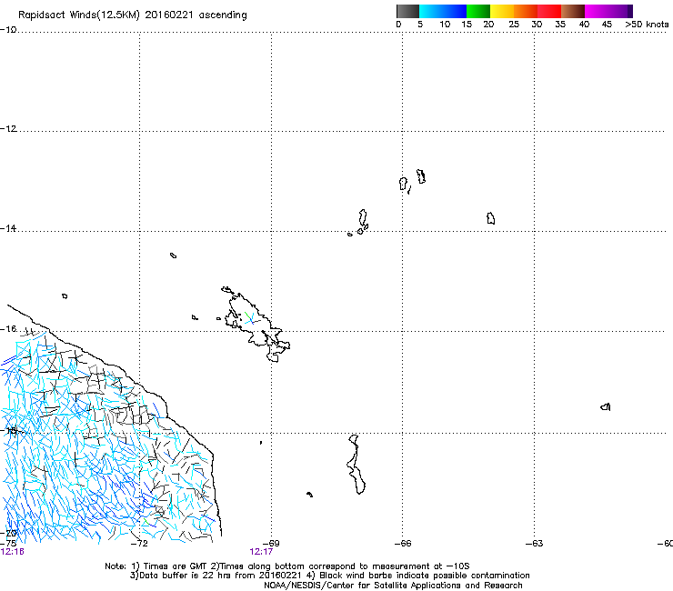Viewport: 673px width, 591px height.
Task: Click the green 15-20 knots legend segment
Action: [x=478, y=11]
